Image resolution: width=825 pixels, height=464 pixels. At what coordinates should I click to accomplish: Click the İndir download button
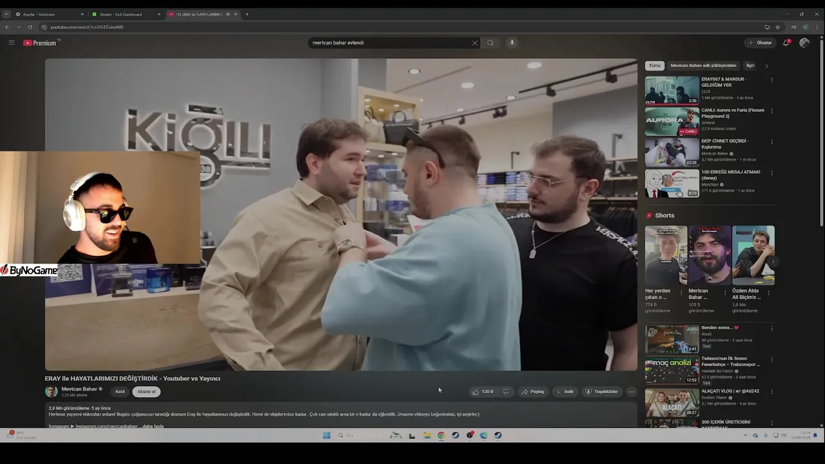[x=565, y=391]
